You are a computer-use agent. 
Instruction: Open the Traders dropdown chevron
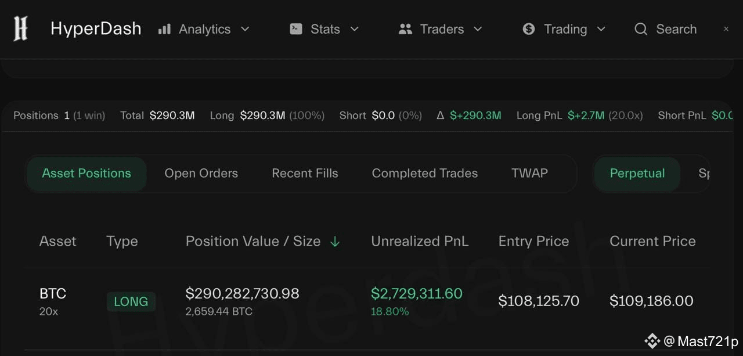click(x=478, y=29)
